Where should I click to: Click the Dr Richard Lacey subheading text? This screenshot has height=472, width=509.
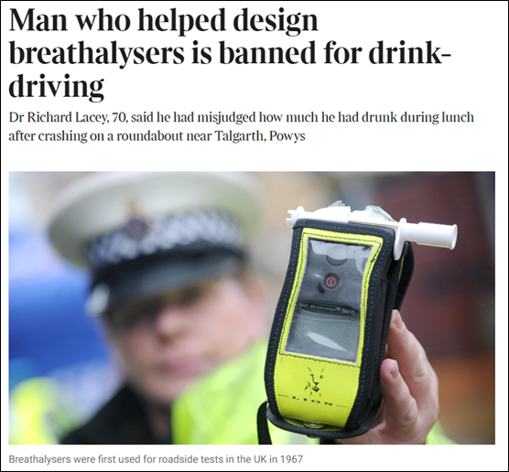point(241,126)
